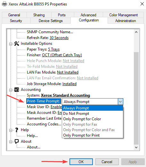This screenshot has height=167, width=146.
Task: Click the Installable Options tools icon
Action: [x=17, y=44]
